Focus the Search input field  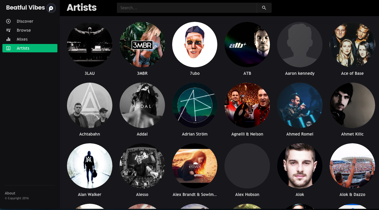pos(187,8)
